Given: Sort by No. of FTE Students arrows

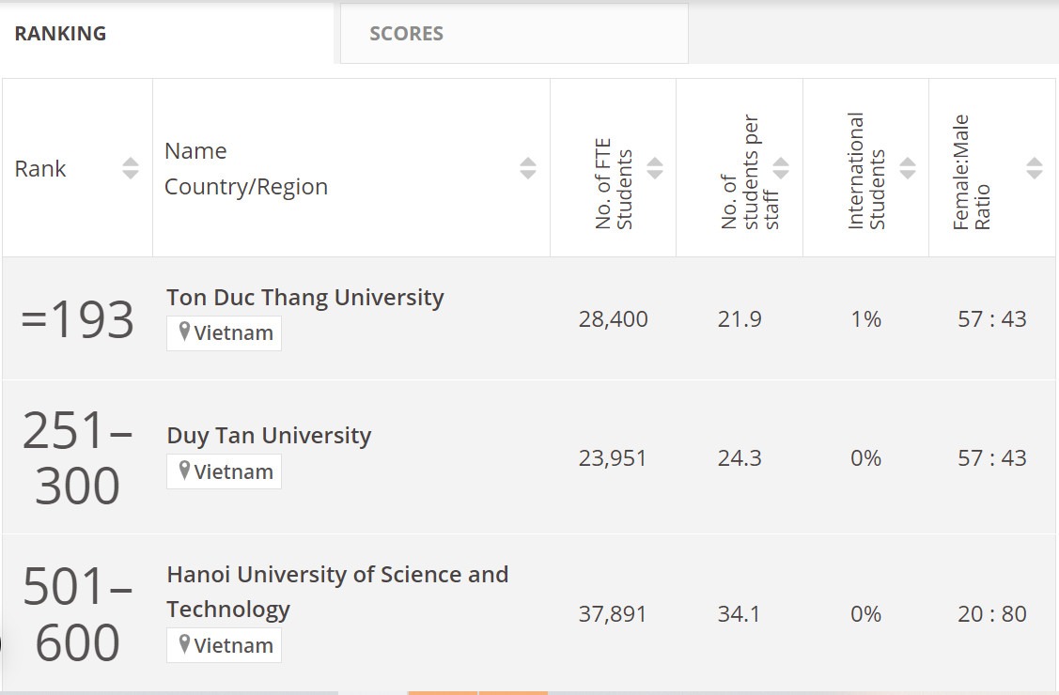Looking at the screenshot, I should coord(655,169).
